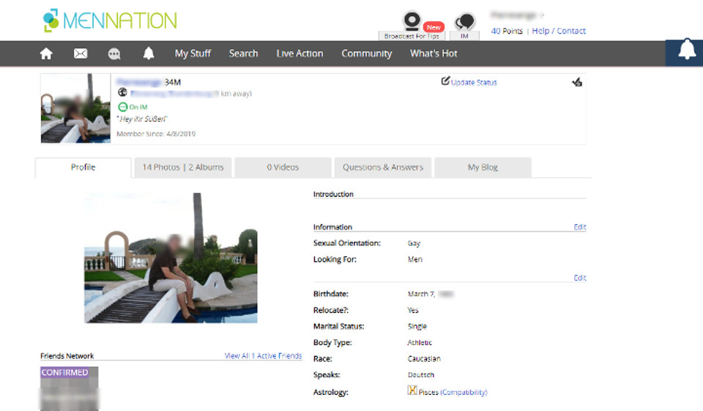This screenshot has height=411, width=703.
Task: Click the large bell icon at right
Action: pos(686,51)
